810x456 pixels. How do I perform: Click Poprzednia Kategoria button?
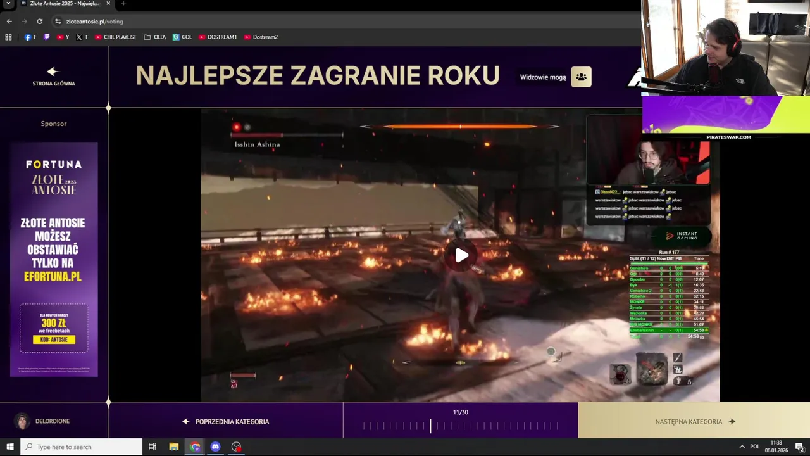pyautogui.click(x=226, y=421)
